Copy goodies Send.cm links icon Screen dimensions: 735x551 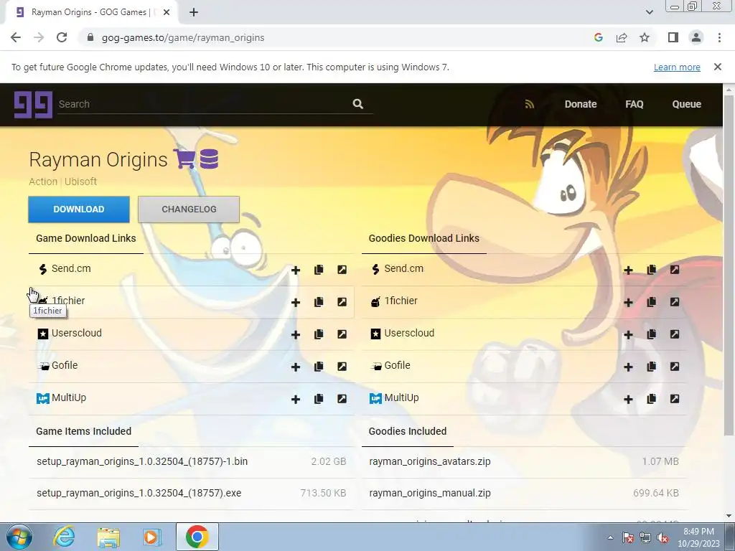point(652,270)
